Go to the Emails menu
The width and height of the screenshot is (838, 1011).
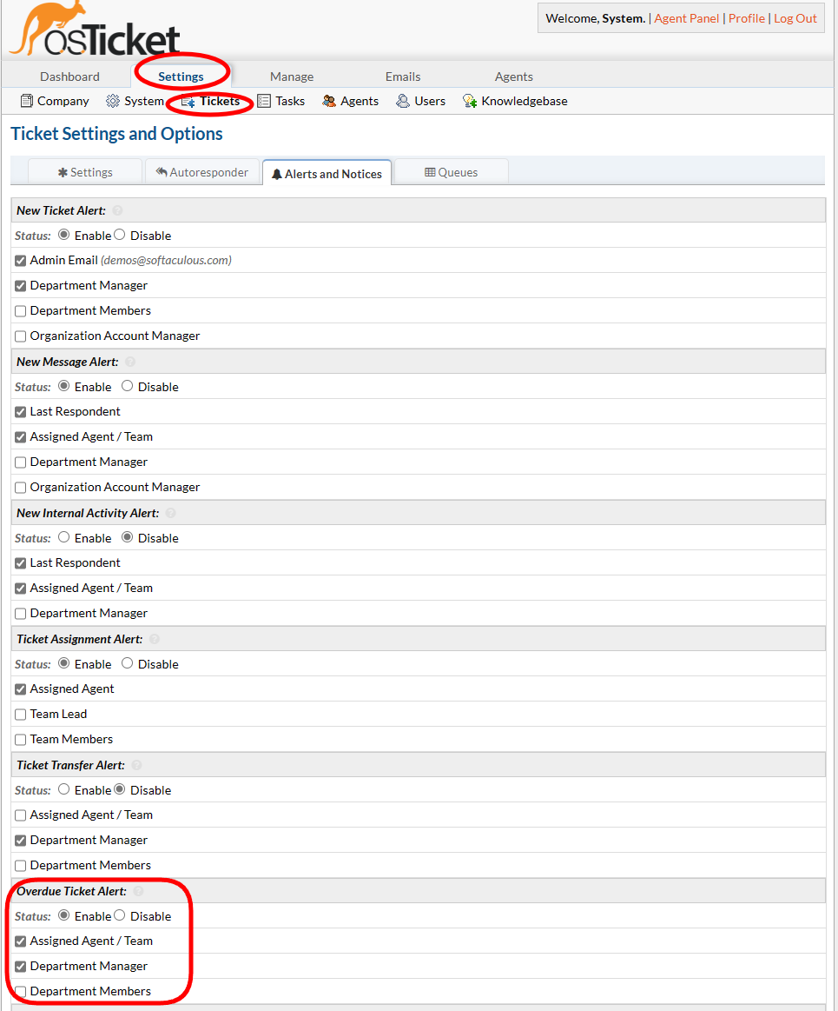coord(403,76)
